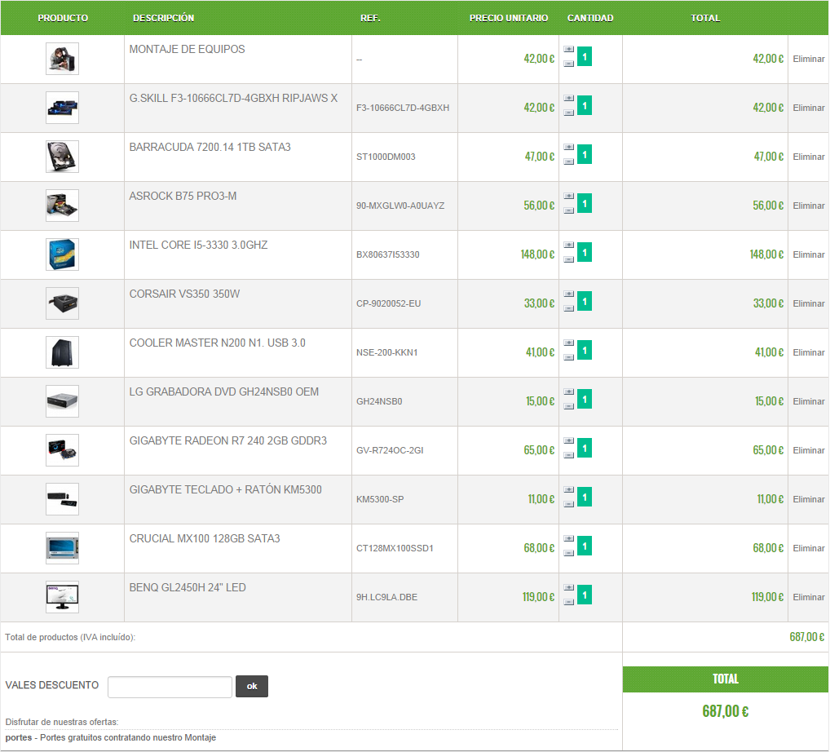Open CRUCIAL MX100 SSD thumbnail

63,549
